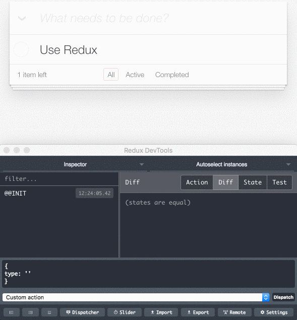
Task: Export the state history
Action: [198, 312]
